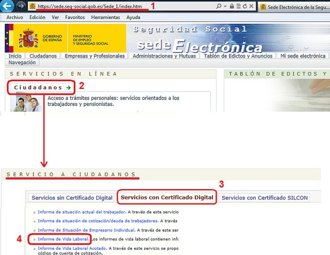The width and height of the screenshot is (330, 255).
Task: Open the Favoritos menu
Action: [75, 17]
